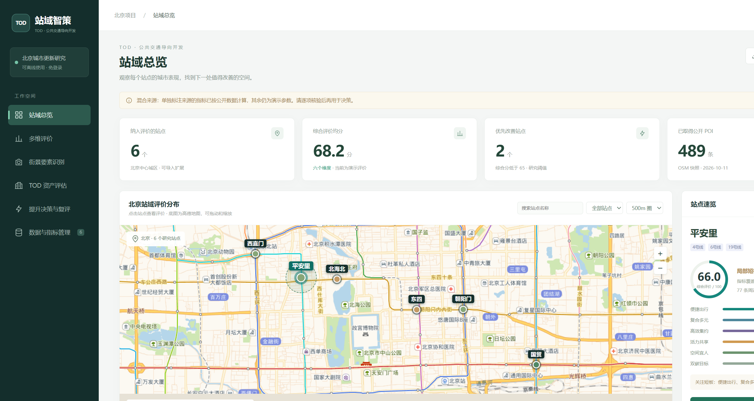Open 站域总览 in the sidebar
The image size is (754, 401).
pyautogui.click(x=49, y=115)
